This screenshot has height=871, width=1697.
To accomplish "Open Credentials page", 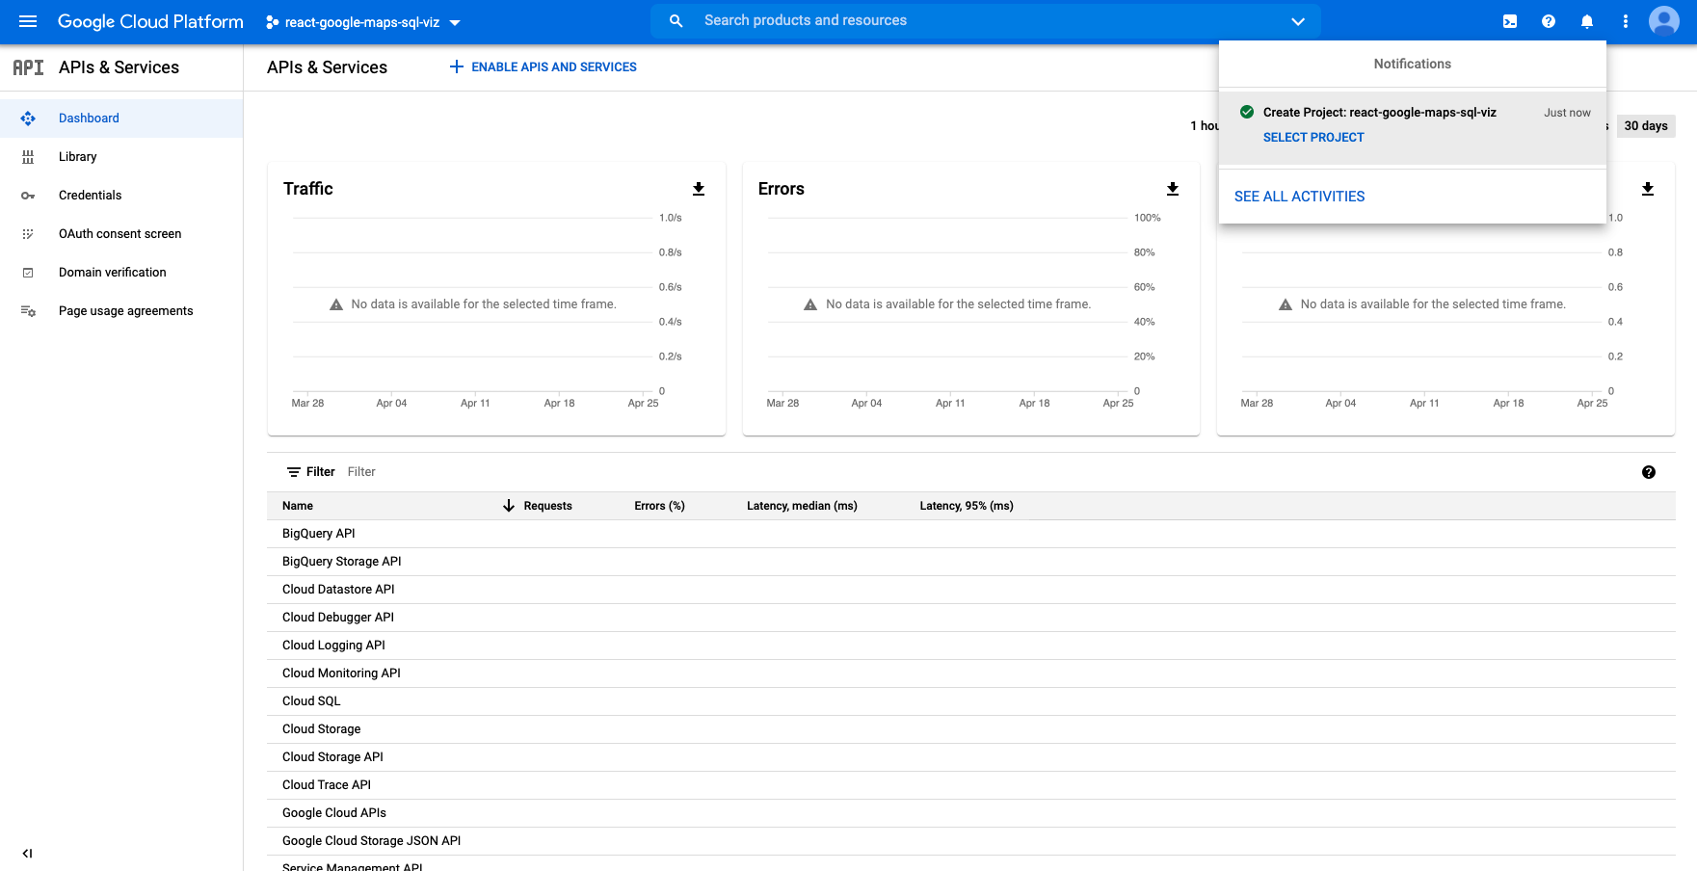I will [121, 196].
